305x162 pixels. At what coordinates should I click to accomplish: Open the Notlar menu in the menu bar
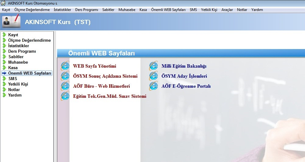tap(242, 10)
